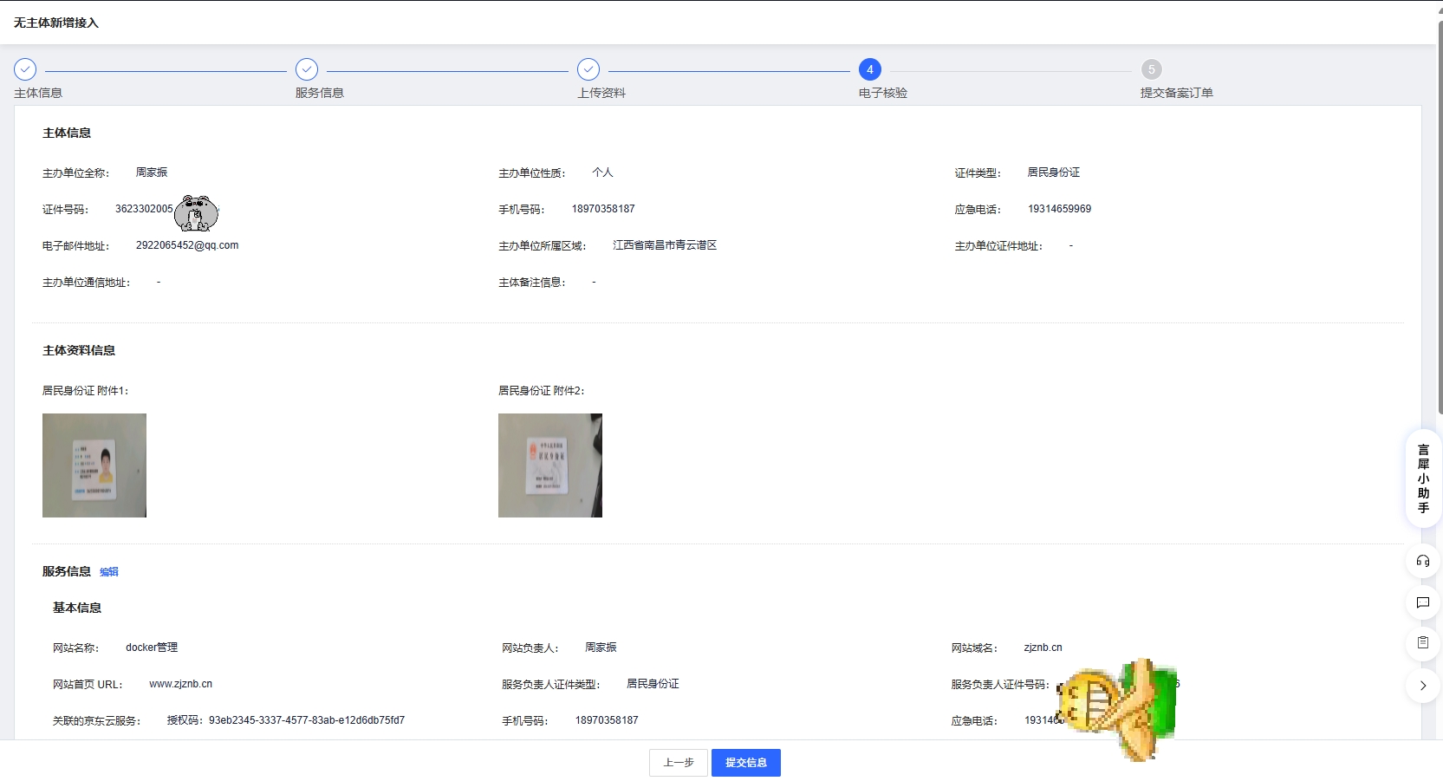Select the step 5 提交备案订单 circle

[x=1151, y=69]
